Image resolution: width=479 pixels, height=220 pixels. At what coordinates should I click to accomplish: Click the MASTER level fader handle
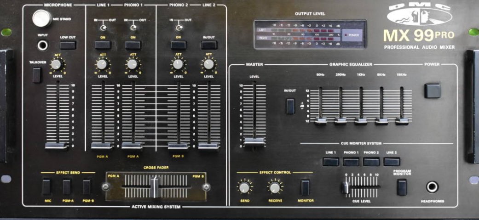[x=254, y=141]
